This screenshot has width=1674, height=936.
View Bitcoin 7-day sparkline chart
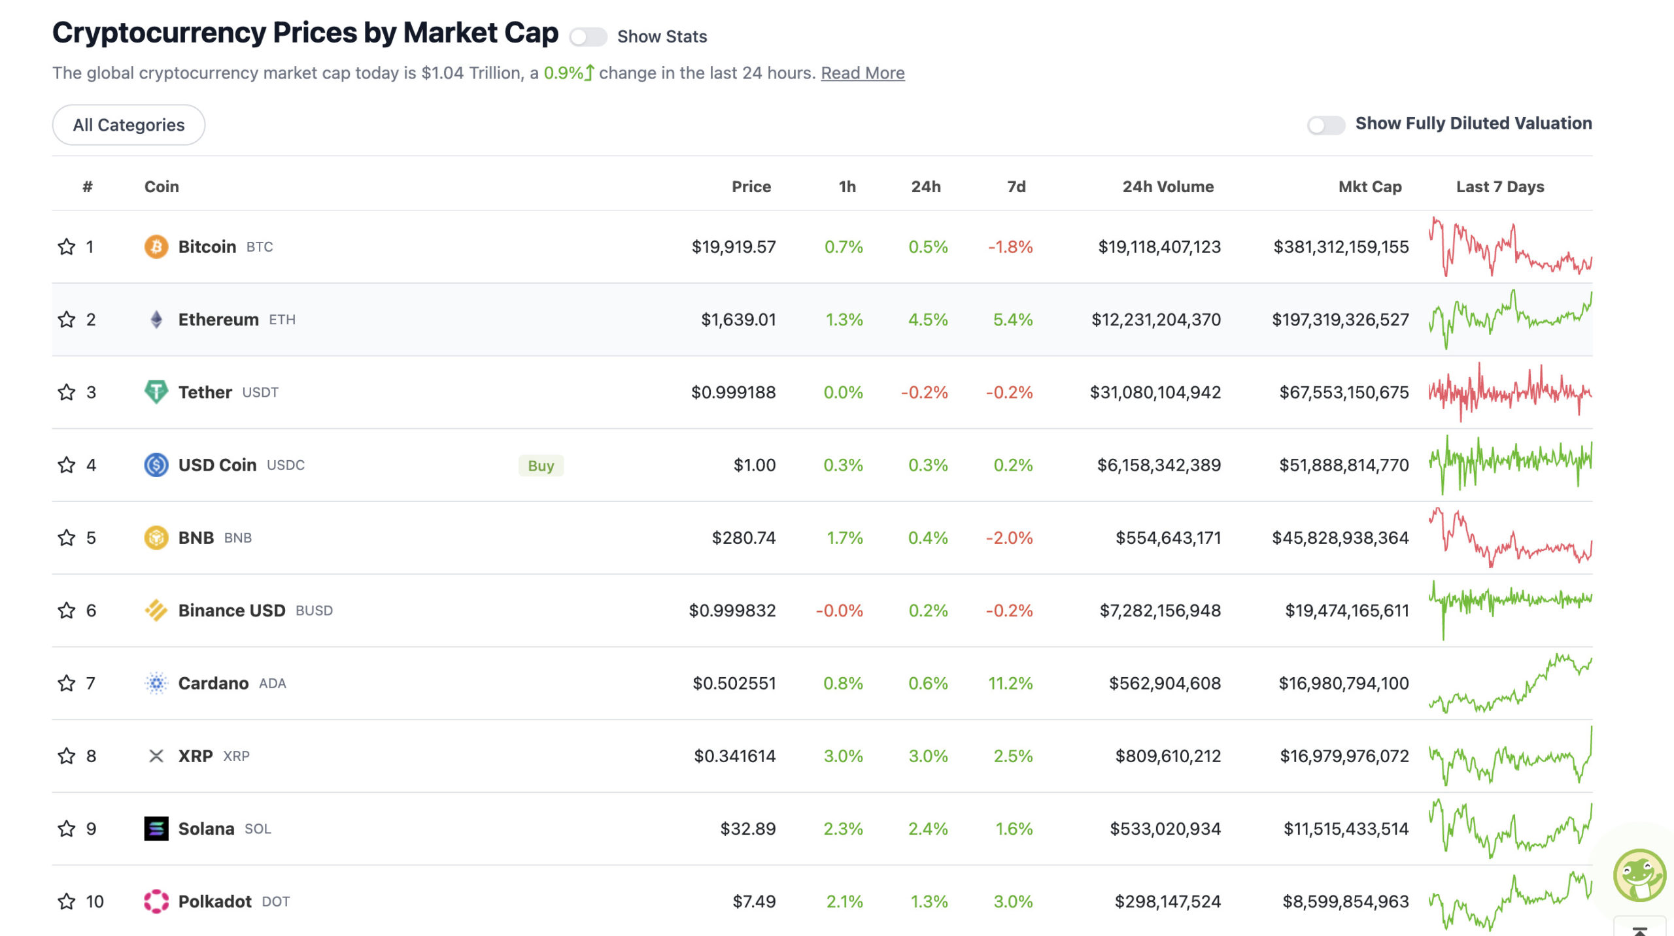[1511, 246]
